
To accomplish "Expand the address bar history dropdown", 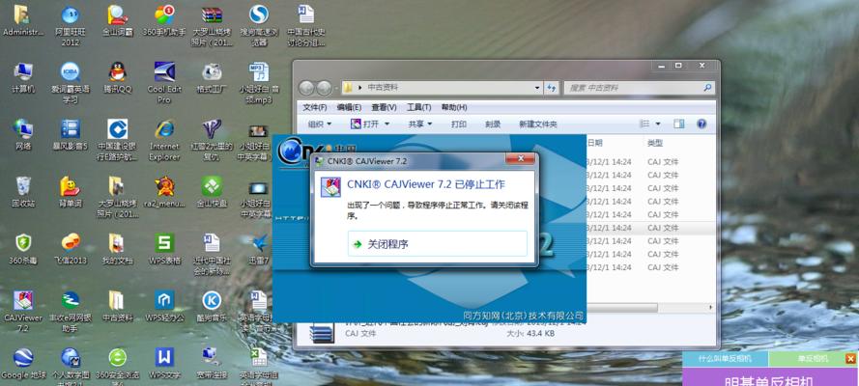I will (x=537, y=88).
